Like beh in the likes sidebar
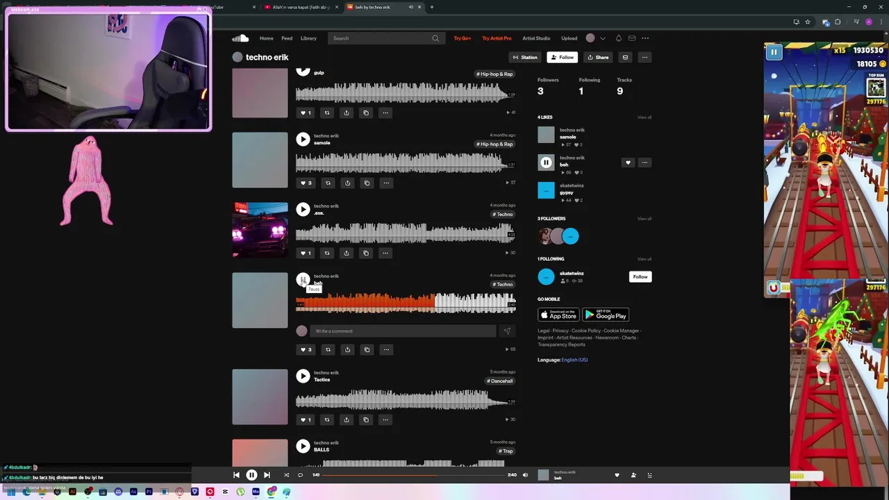889x500 pixels. click(628, 162)
